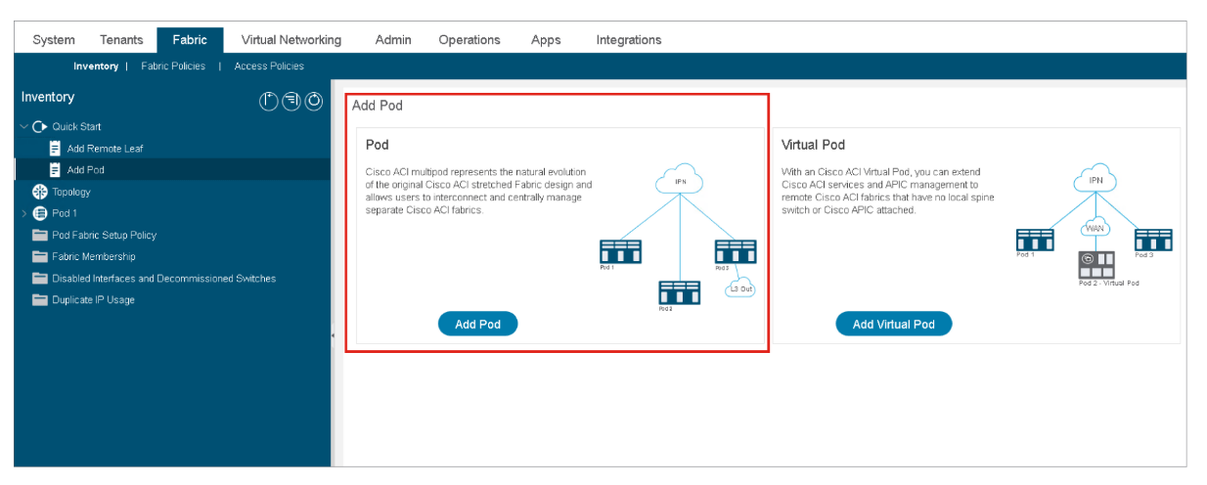Open the Integrations tab
The width and height of the screenshot is (1207, 485).
click(629, 40)
